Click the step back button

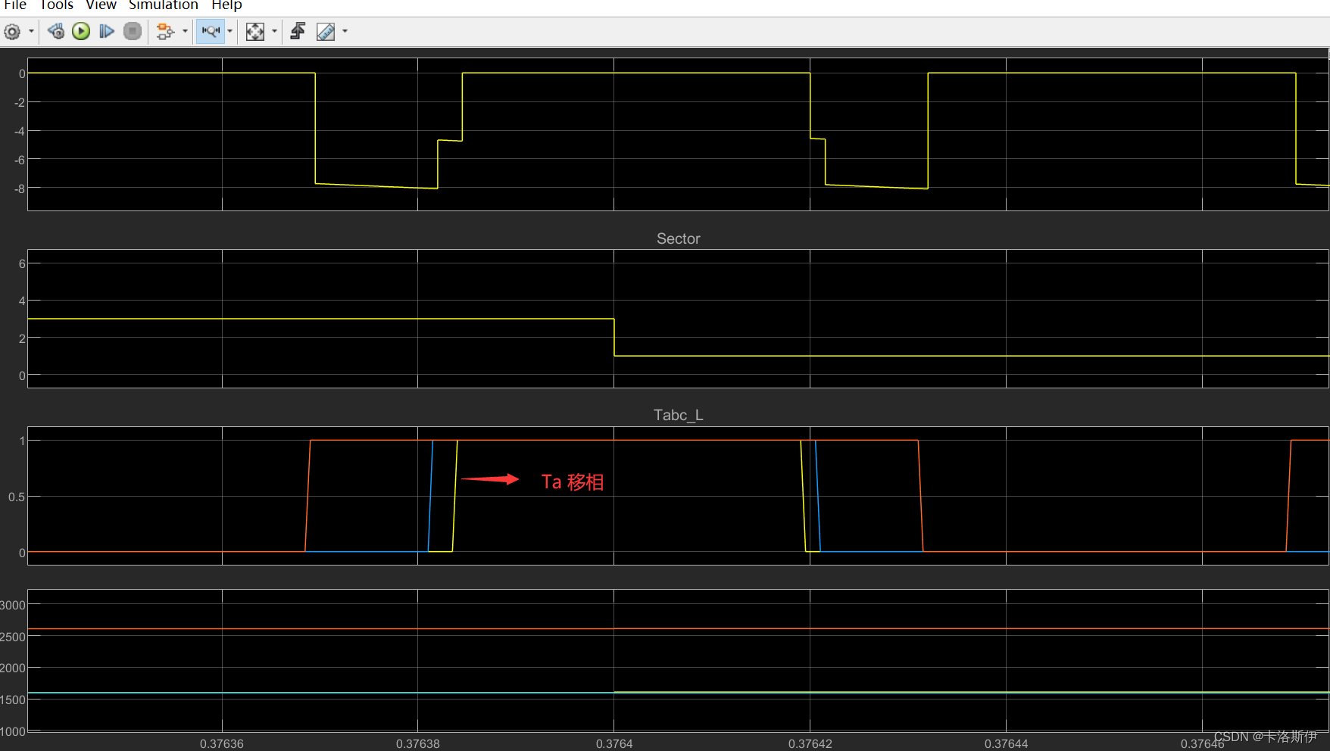click(55, 32)
